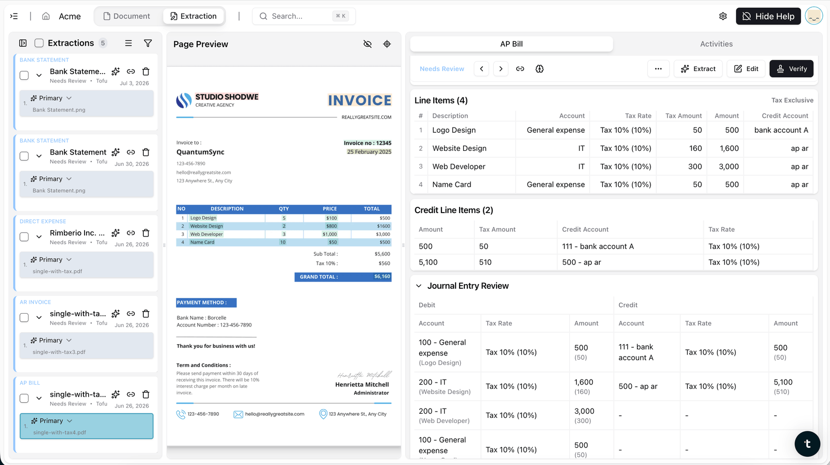Open the filter icon in Extractions

pyautogui.click(x=148, y=43)
